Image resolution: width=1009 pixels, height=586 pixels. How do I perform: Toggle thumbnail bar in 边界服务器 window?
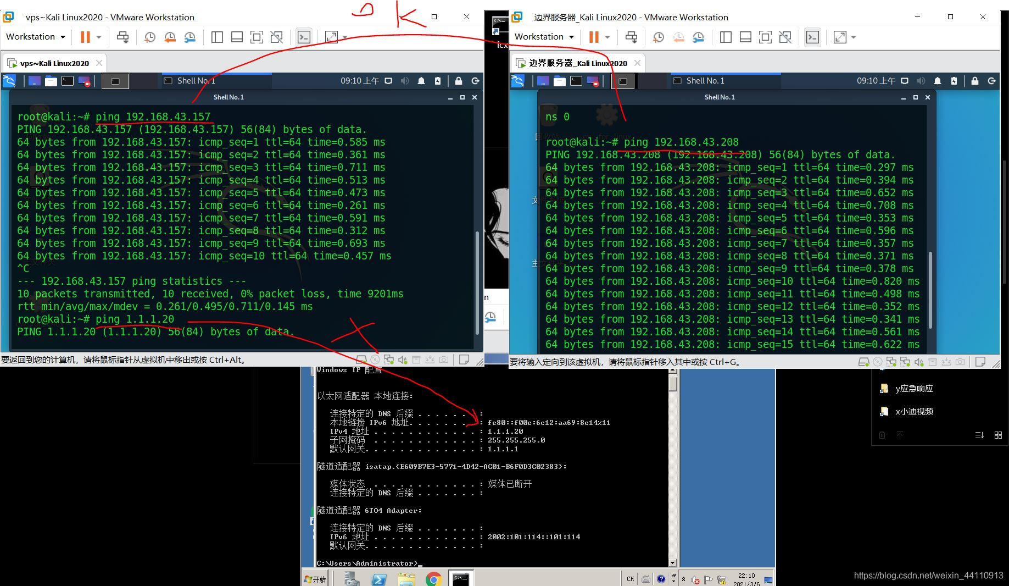(745, 37)
